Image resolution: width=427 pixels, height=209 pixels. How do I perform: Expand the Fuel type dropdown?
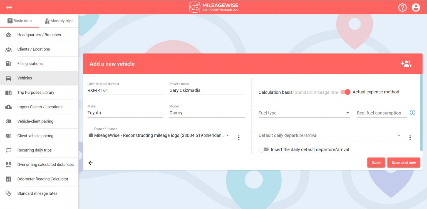pos(304,113)
